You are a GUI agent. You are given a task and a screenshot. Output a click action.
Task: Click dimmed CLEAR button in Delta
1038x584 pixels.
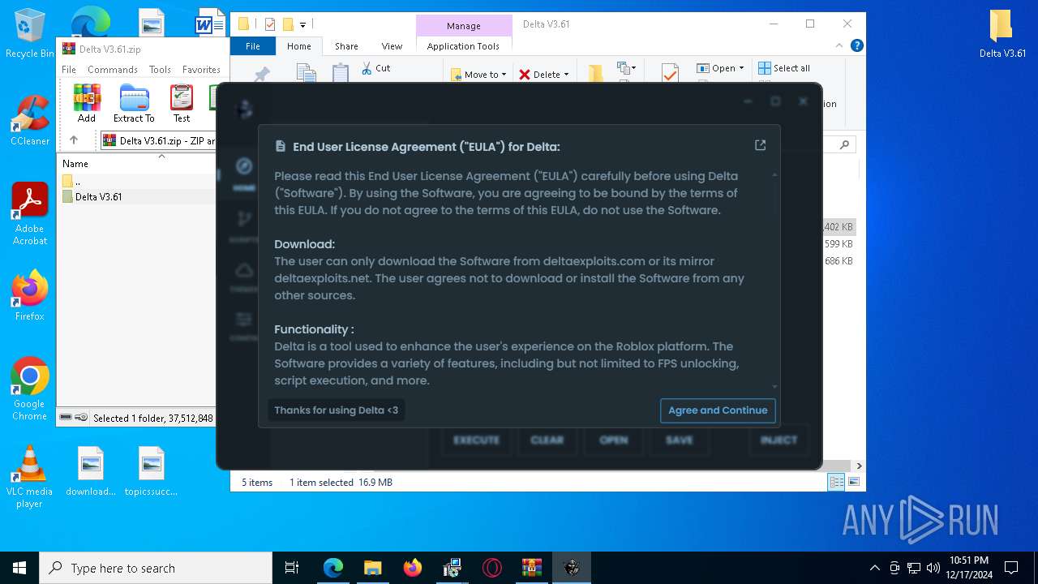point(547,440)
